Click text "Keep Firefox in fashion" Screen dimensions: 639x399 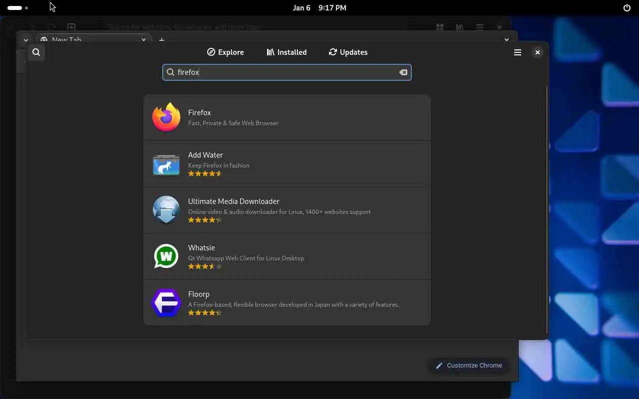(219, 166)
